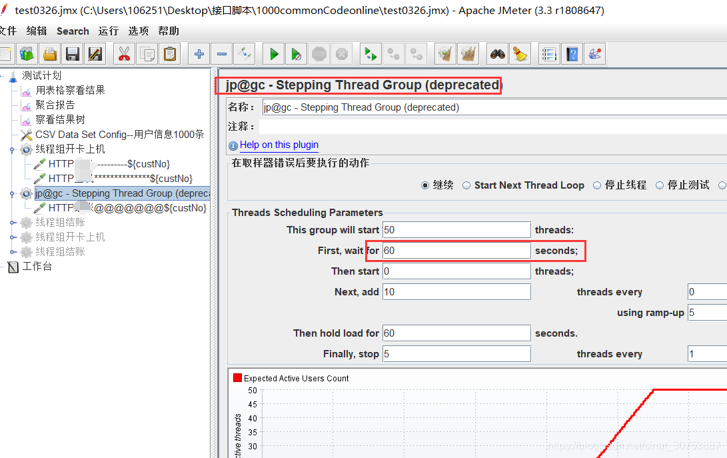Click the using ramp-up field
The image size is (727, 458).
[708, 312]
